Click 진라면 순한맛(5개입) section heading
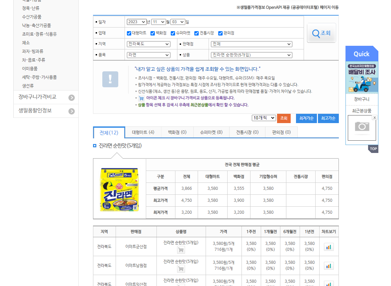Image resolution: width=391 pixels, height=286 pixels. [120, 146]
